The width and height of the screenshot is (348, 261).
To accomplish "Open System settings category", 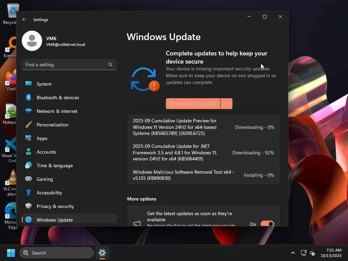I will pyautogui.click(x=69, y=84).
